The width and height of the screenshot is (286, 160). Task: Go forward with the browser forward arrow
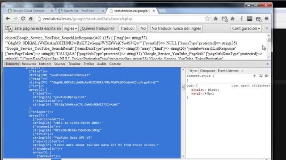(x=16, y=19)
